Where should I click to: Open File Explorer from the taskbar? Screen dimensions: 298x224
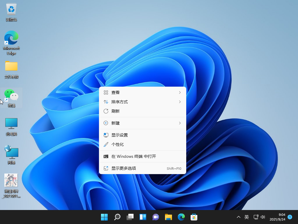168,217
